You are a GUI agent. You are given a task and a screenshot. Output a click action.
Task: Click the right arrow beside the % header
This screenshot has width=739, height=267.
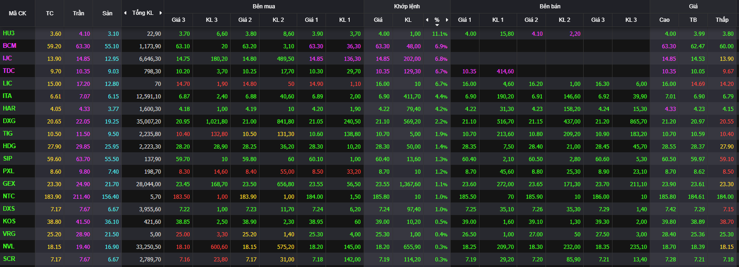pos(447,20)
